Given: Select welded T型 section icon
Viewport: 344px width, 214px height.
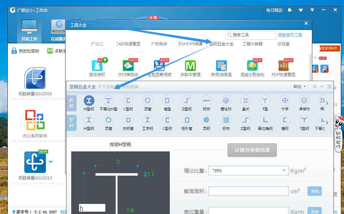Looking at the screenshot, I should [x=265, y=101].
